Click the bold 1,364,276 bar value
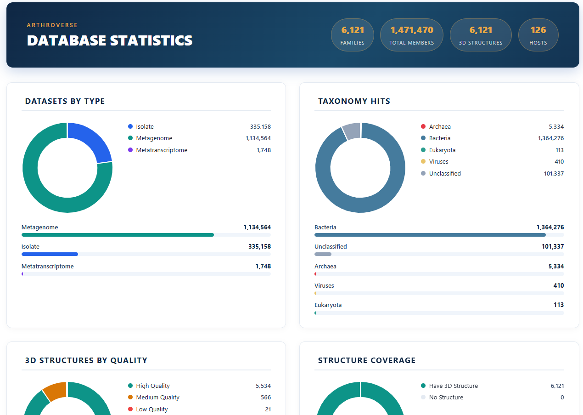This screenshot has height=415, width=583. tap(550, 227)
